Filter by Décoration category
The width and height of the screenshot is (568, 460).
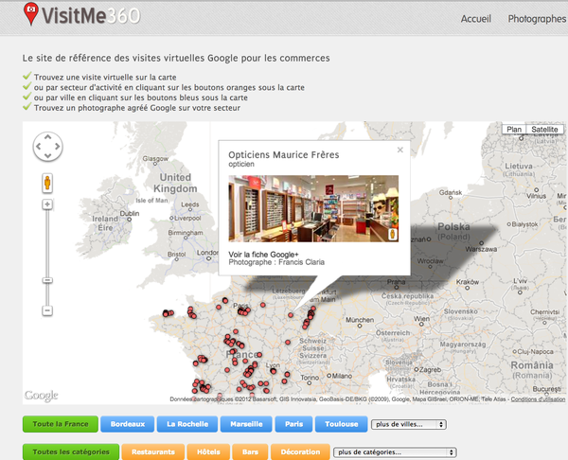coord(300,452)
